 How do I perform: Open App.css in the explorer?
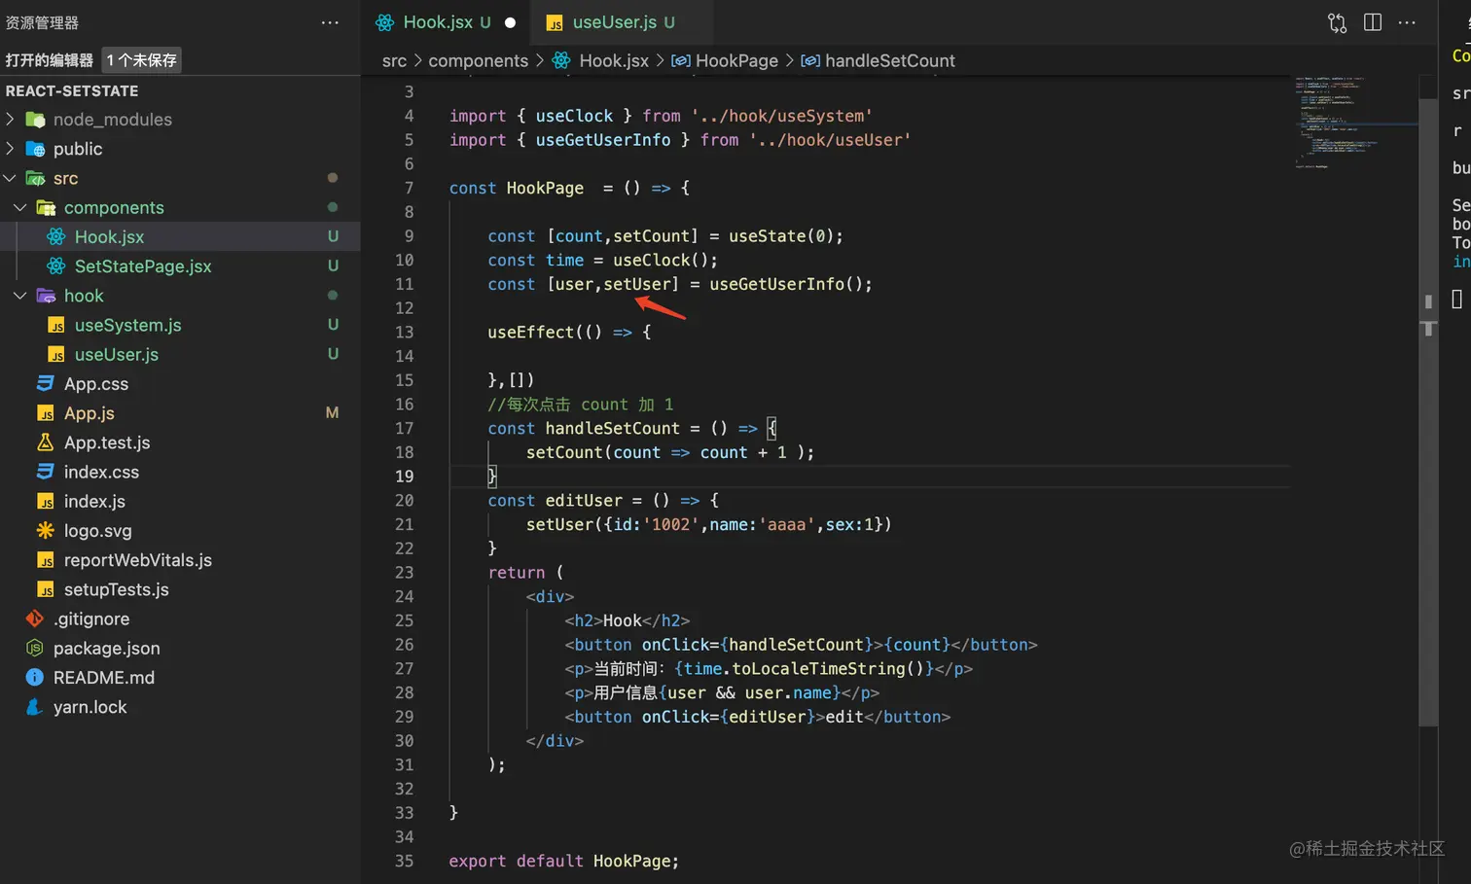[x=180, y=384]
